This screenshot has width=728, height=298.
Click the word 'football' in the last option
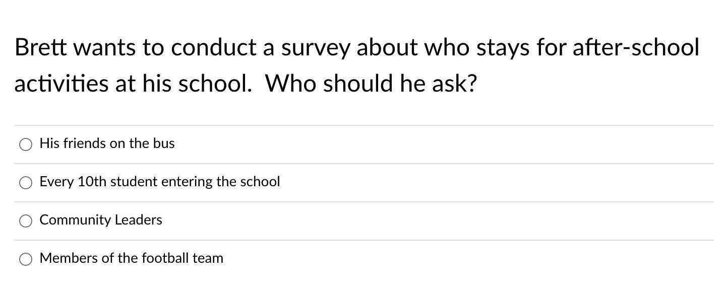pyautogui.click(x=165, y=258)
